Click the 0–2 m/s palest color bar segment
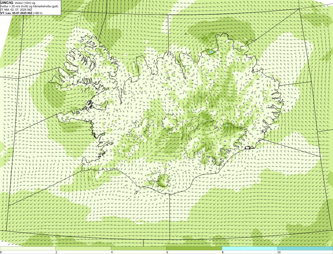This screenshot has width=333, height=254. [x=28, y=249]
